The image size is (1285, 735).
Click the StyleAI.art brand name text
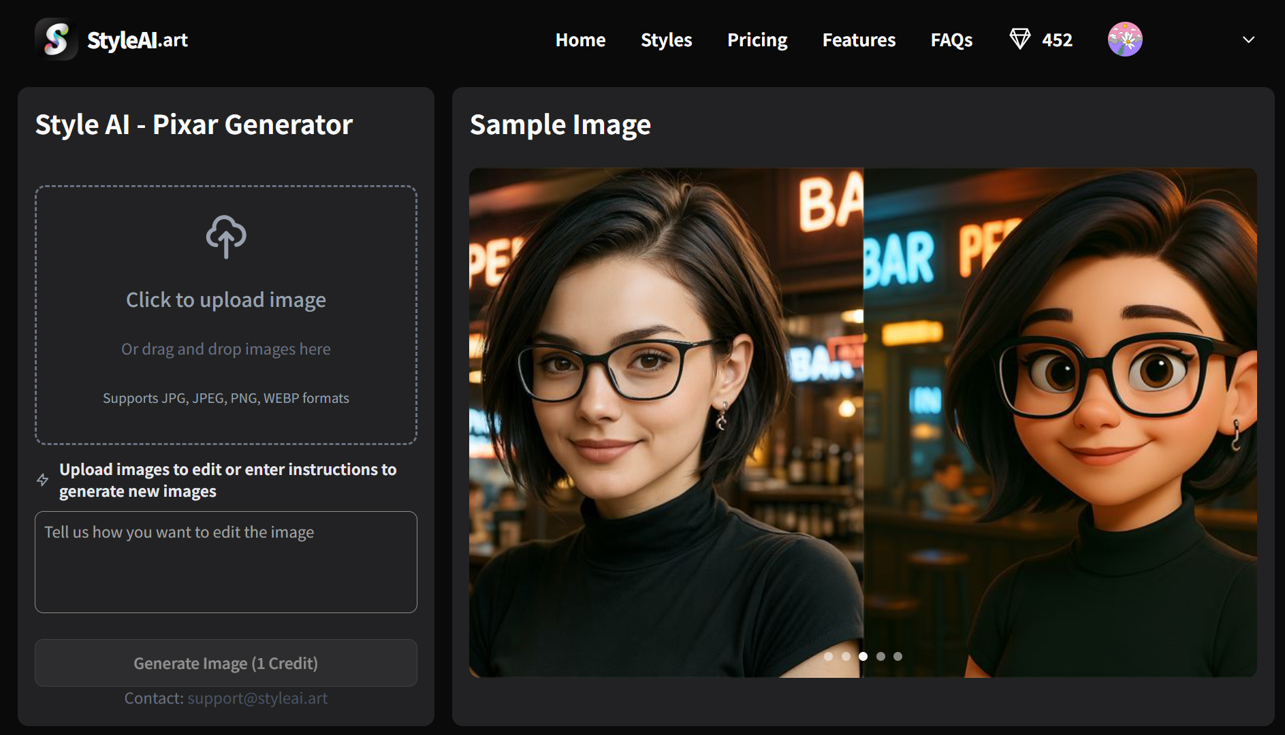138,40
